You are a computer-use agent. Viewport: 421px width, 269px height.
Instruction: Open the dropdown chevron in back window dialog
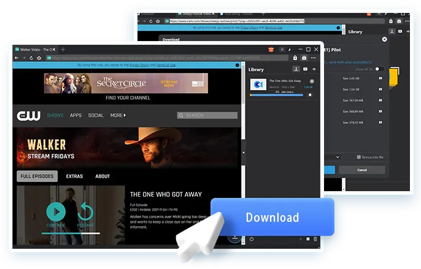click(338, 157)
